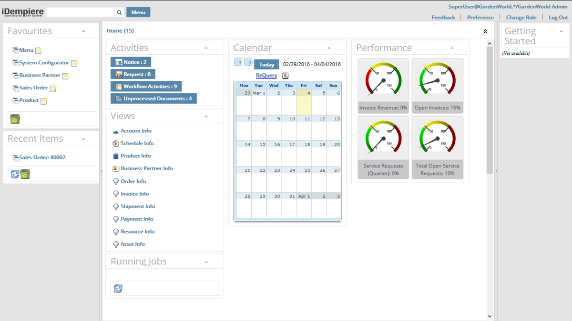The image size is (572, 321).
Task: Select the Home (15) tab
Action: [x=120, y=31]
